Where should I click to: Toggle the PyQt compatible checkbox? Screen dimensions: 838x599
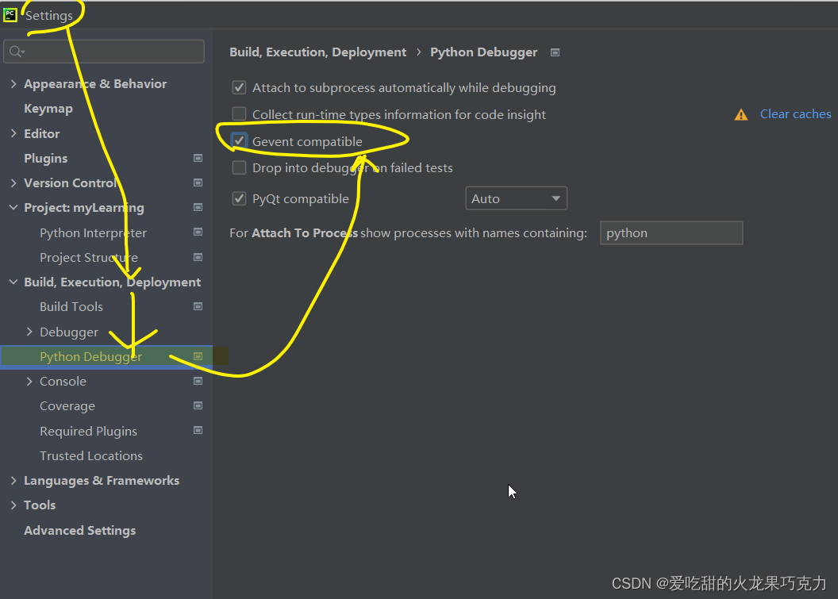pos(240,199)
